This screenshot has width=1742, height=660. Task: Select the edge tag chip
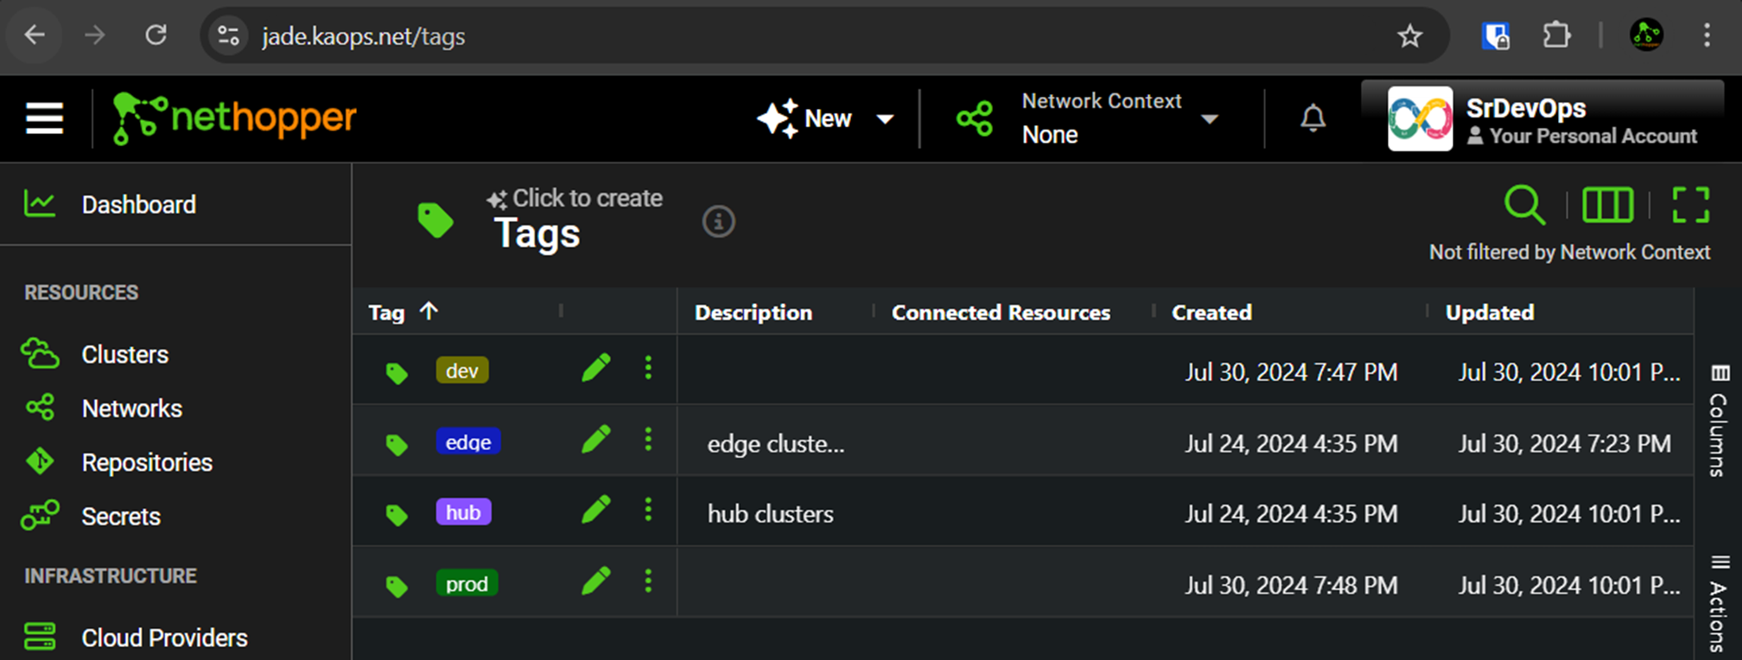pos(468,441)
